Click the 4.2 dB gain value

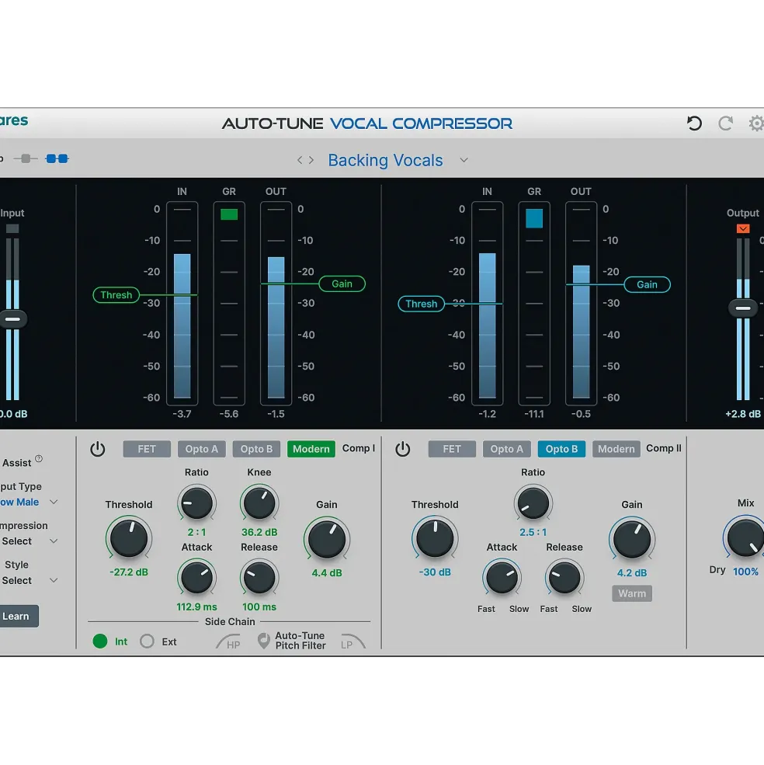coord(632,572)
